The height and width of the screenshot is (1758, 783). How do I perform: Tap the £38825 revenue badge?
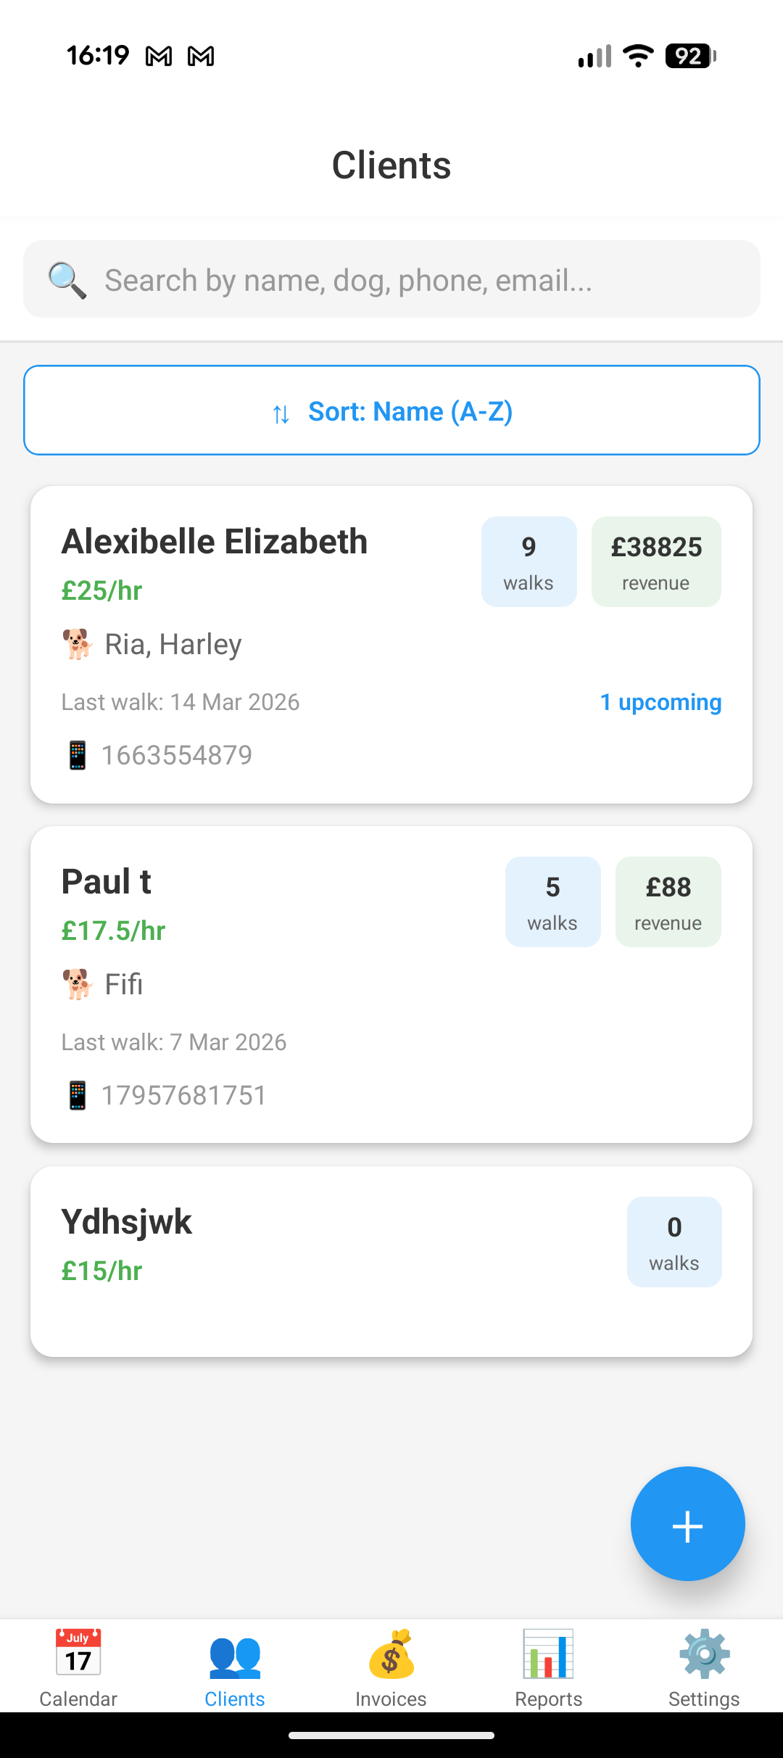click(x=656, y=561)
